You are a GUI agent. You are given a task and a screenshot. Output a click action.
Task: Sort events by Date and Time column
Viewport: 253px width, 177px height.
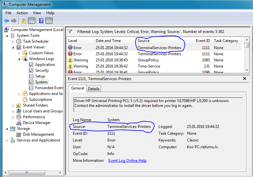coord(108,41)
